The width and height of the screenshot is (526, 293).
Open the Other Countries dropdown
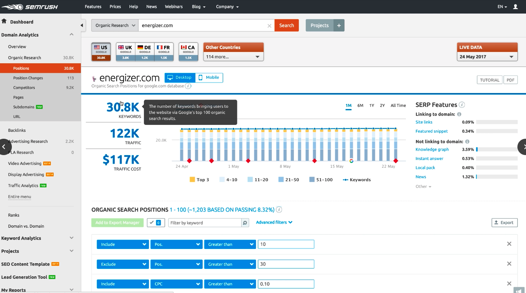(233, 57)
